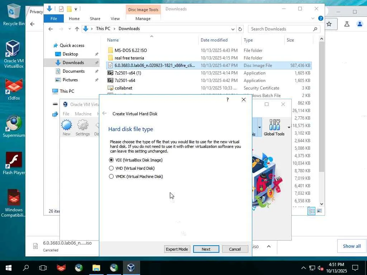The width and height of the screenshot is (367, 275).
Task: Select the collabnet security certificate file
Action: click(x=209, y=88)
